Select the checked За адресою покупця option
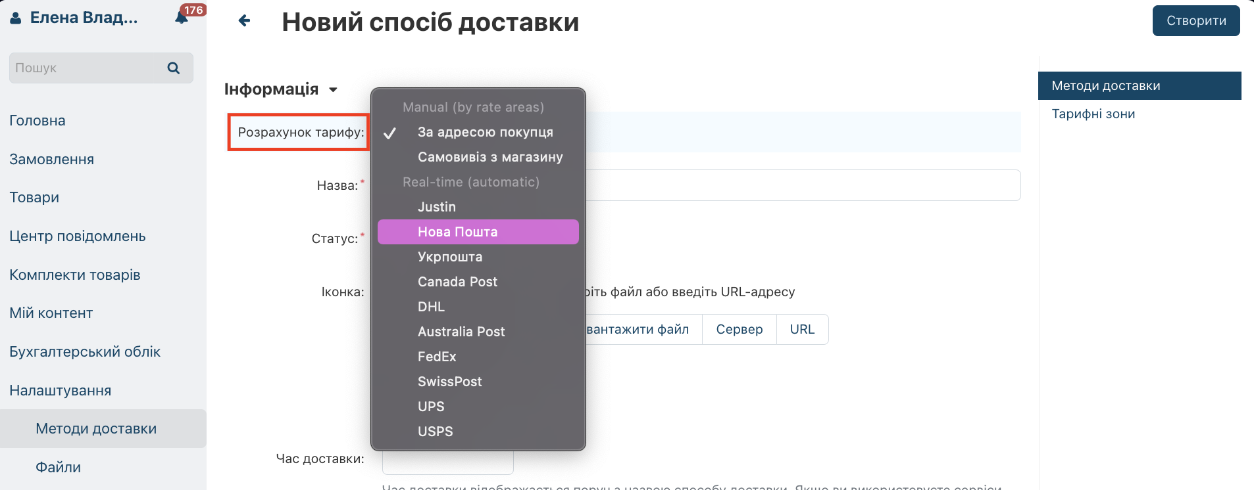1254x490 pixels. (x=485, y=132)
